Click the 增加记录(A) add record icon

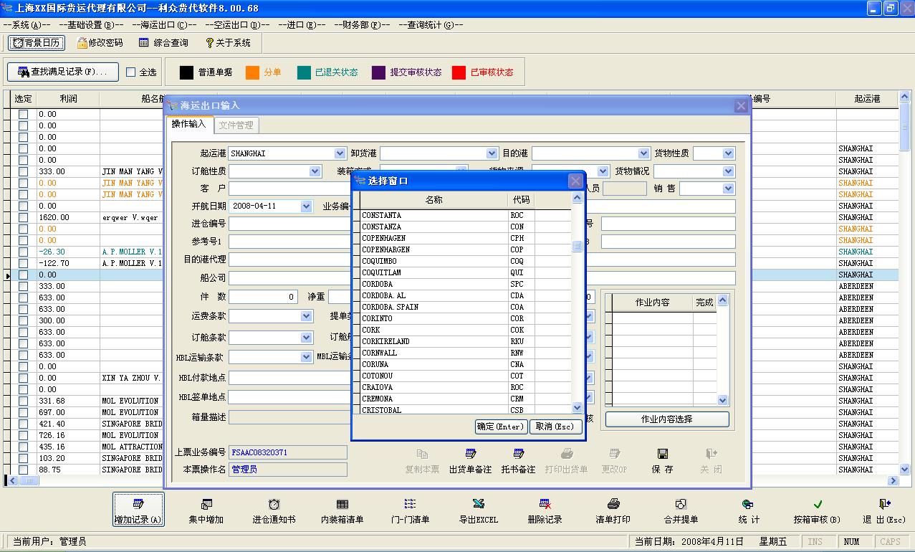(x=138, y=510)
